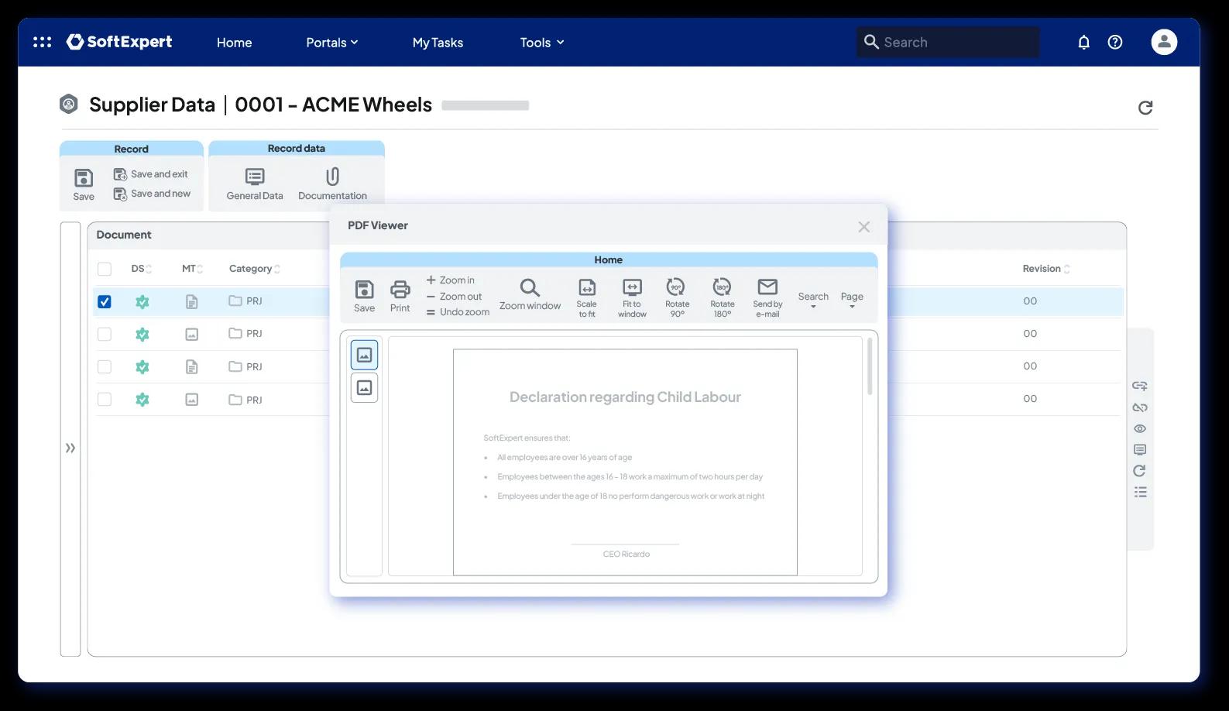Check the third document row checkbox
The width and height of the screenshot is (1229, 711).
point(105,366)
